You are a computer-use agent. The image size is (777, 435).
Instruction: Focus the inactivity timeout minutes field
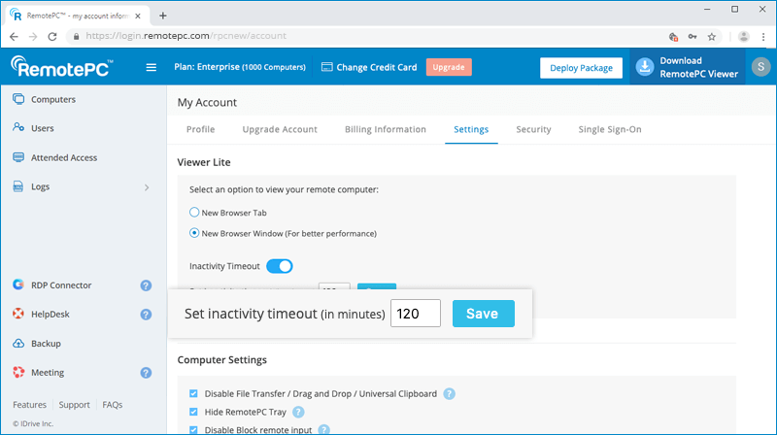(416, 313)
